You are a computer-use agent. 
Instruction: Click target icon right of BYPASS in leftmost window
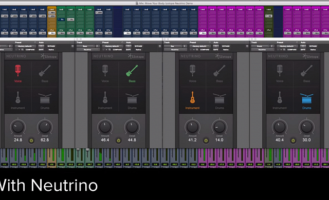pyautogui.click(x=72, y=46)
